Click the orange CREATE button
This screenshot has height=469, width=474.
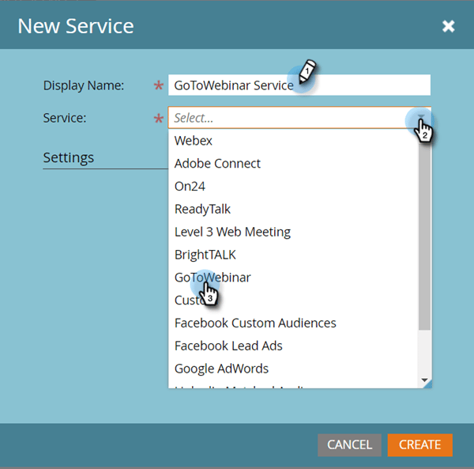point(420,444)
